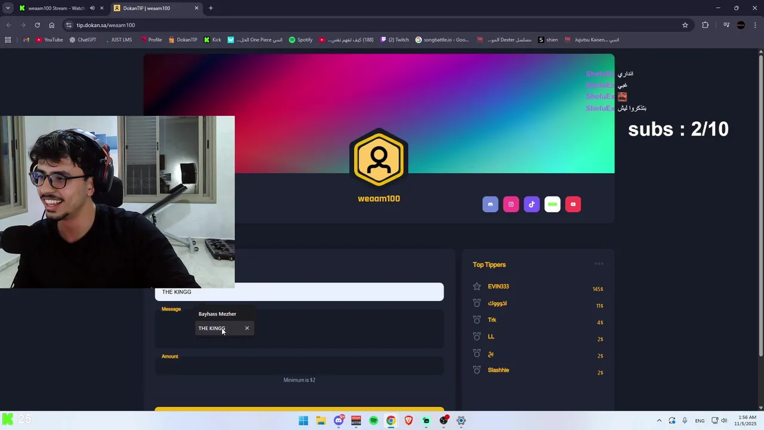Open File Explorer from the taskbar
This screenshot has width=764, height=430.
[x=321, y=420]
